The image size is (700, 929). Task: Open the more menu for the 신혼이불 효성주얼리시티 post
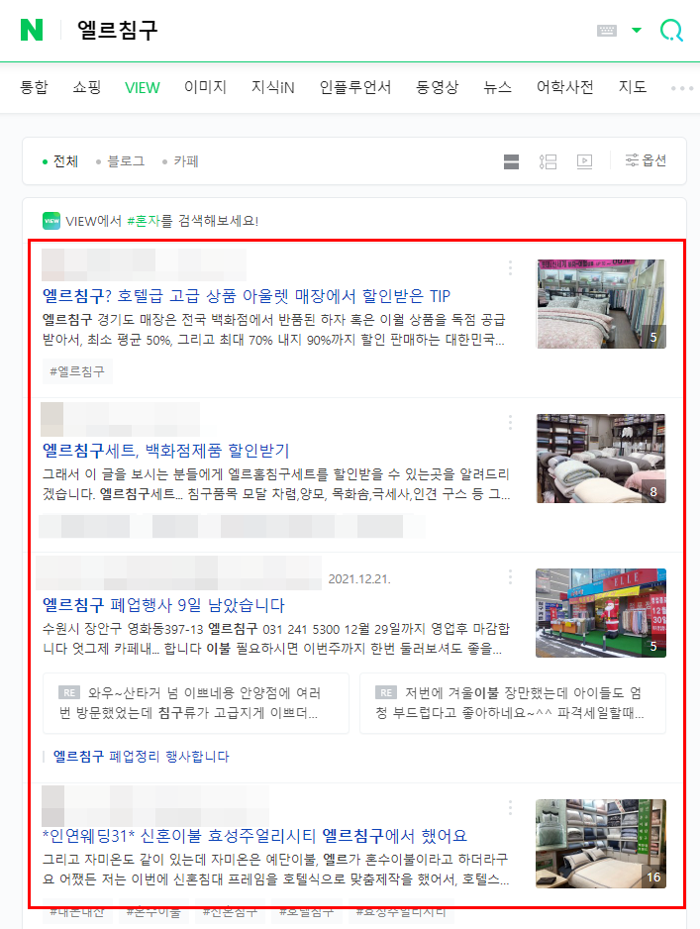[510, 807]
